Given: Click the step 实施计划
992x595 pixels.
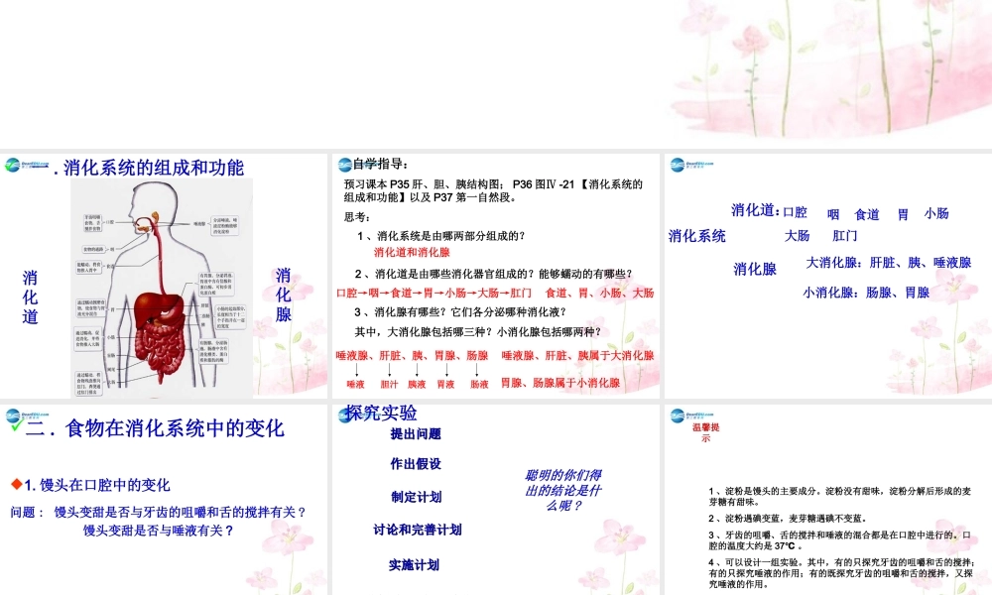Looking at the screenshot, I should click(414, 565).
